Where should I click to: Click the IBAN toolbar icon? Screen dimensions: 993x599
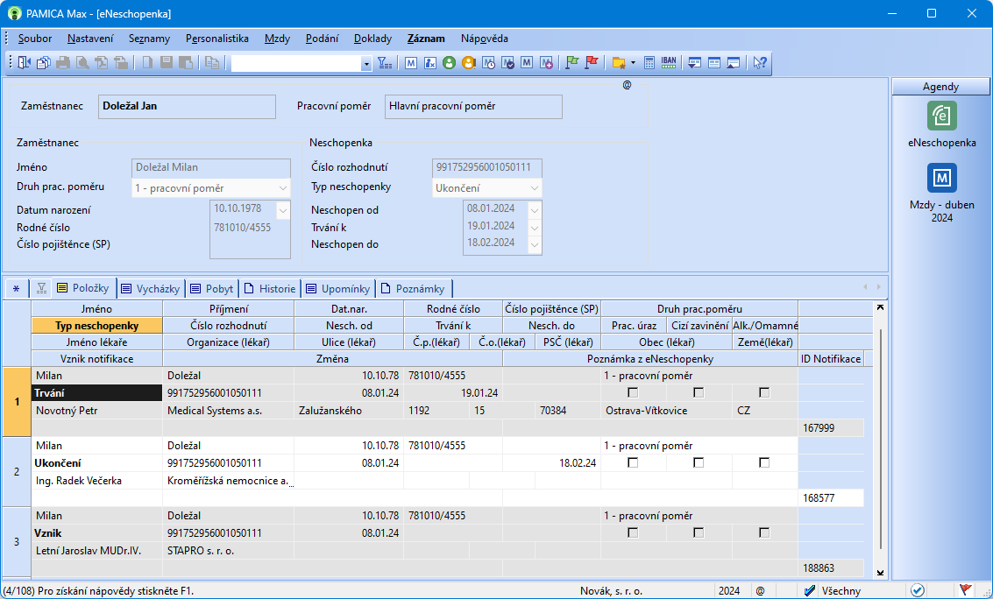coord(669,63)
